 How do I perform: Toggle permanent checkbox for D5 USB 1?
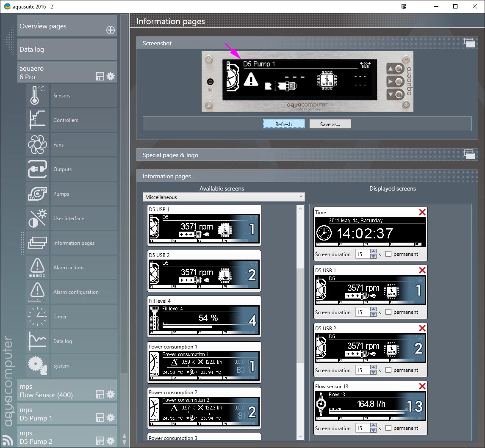[x=388, y=312]
